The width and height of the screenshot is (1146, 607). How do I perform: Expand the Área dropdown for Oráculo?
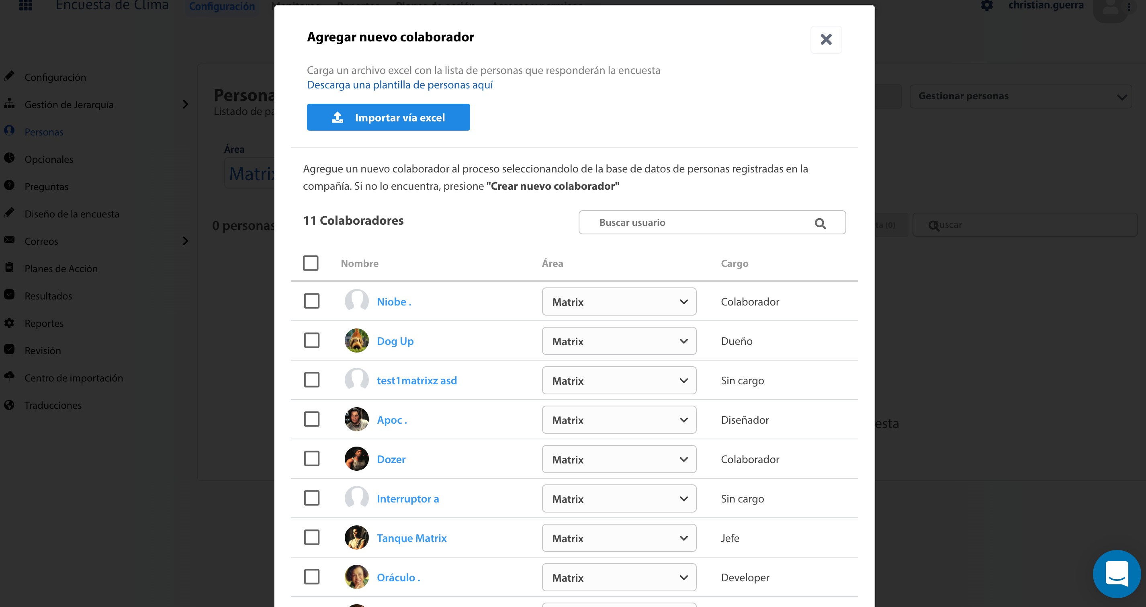pos(619,578)
